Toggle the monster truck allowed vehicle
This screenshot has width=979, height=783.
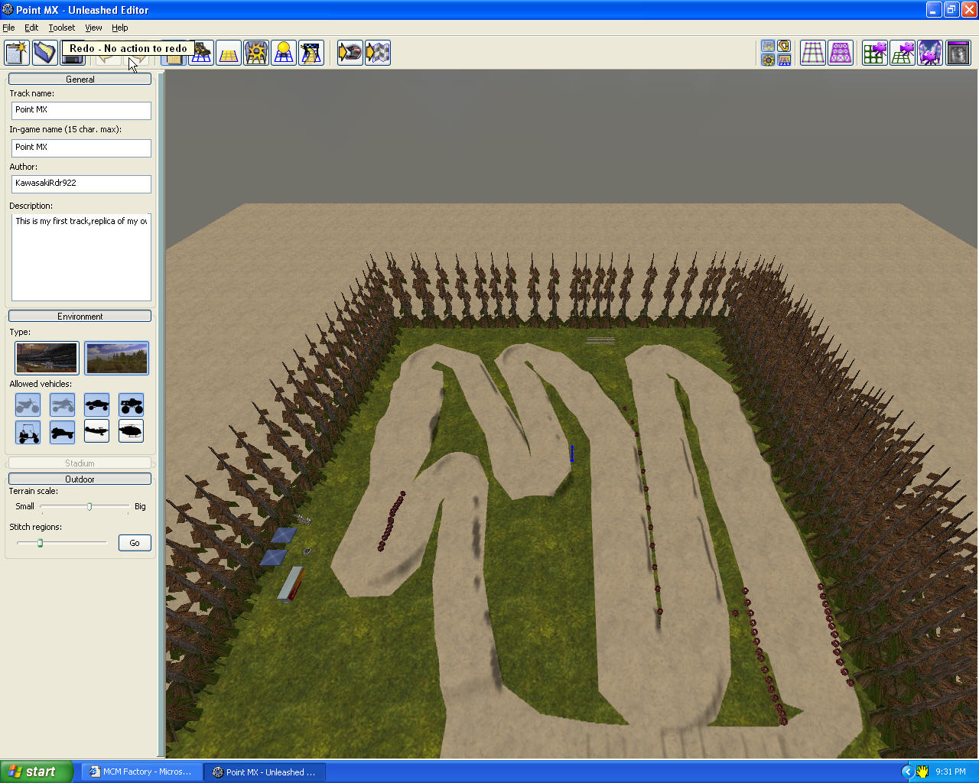point(131,404)
